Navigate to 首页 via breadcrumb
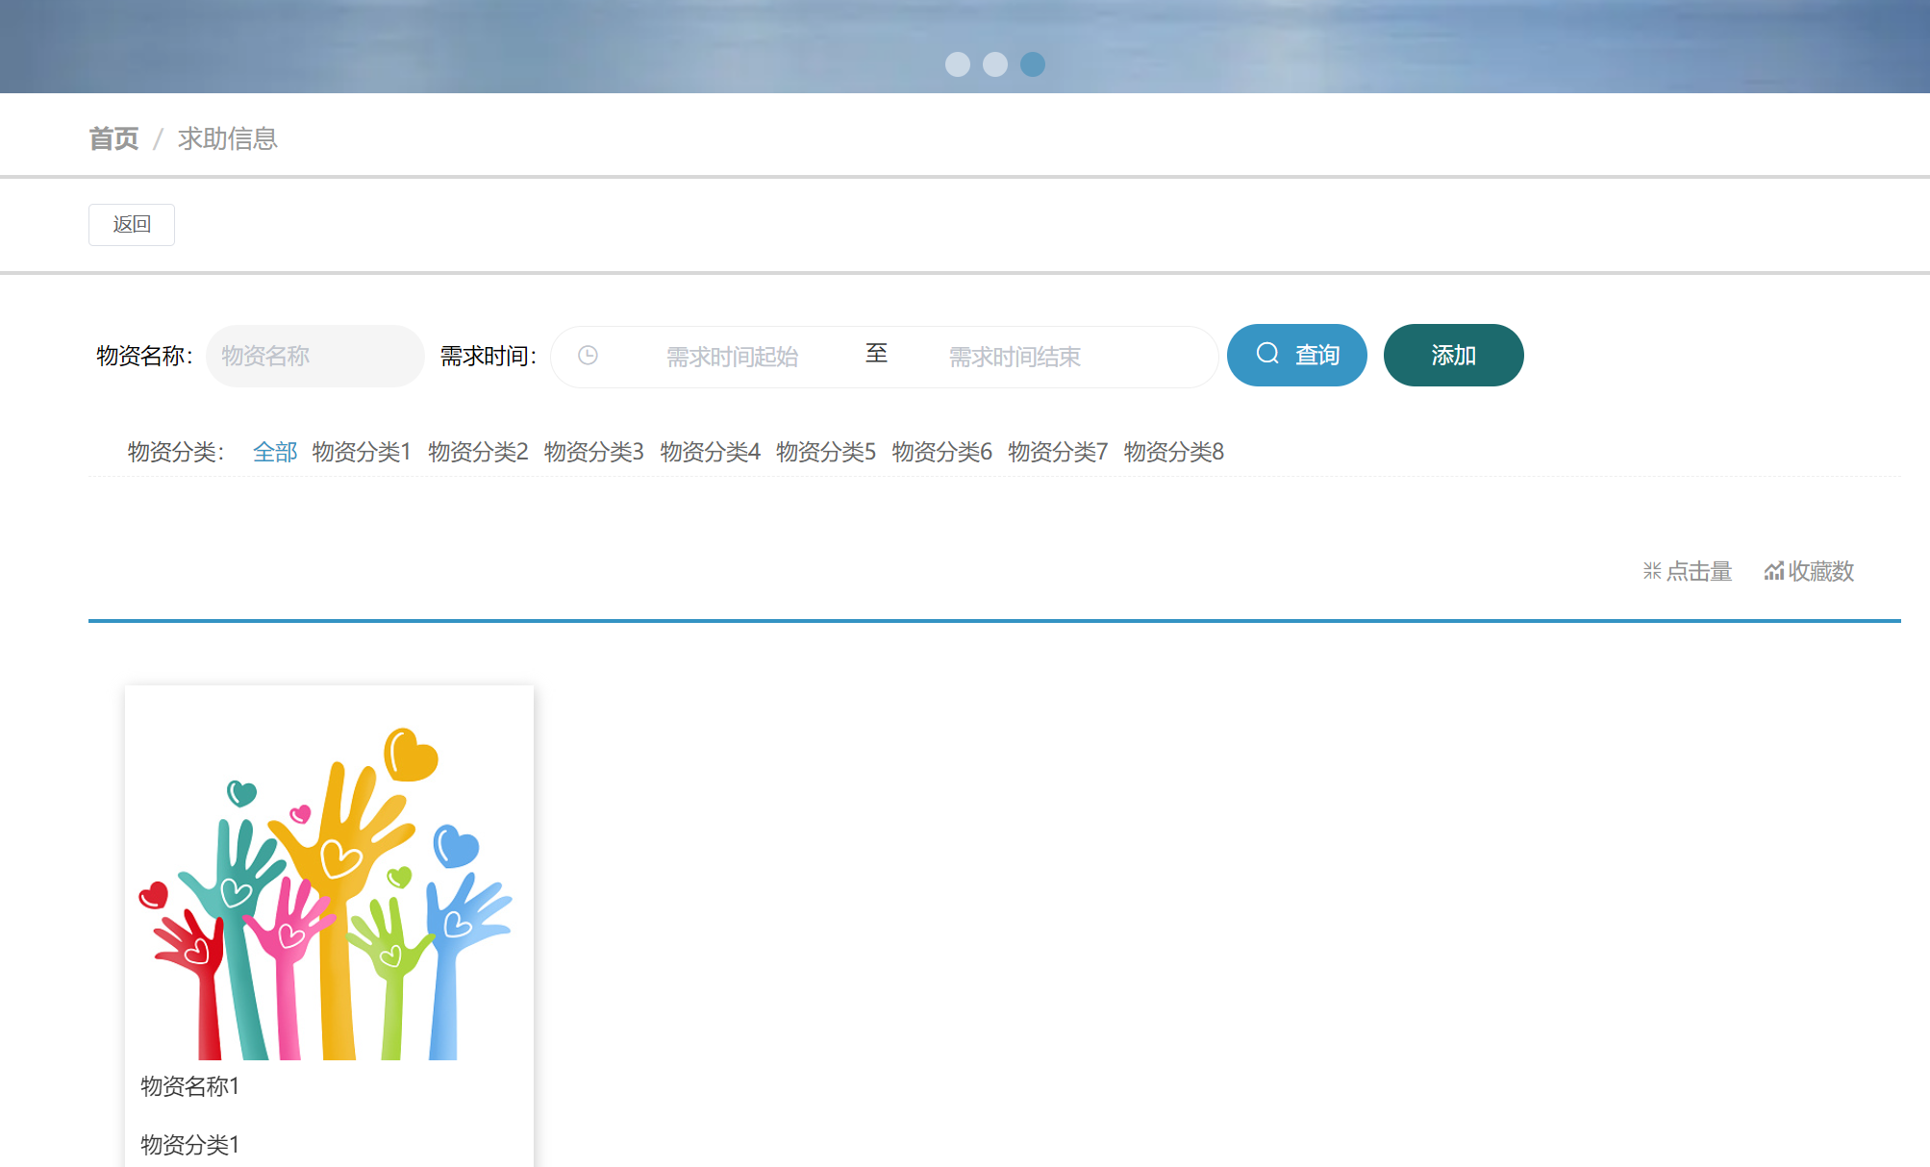The width and height of the screenshot is (1930, 1167). 113,138
